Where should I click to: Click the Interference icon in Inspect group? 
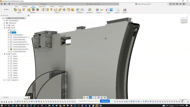(x=97, y=10)
